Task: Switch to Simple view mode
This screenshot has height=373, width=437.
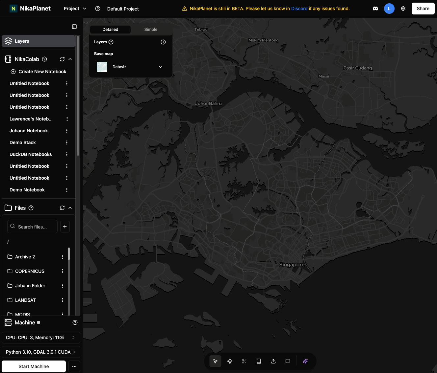Action: click(151, 30)
